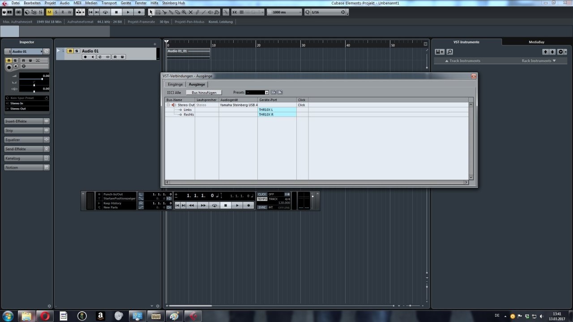Toggle global Mute state button M
This screenshot has height=322, width=573.
pos(49,12)
